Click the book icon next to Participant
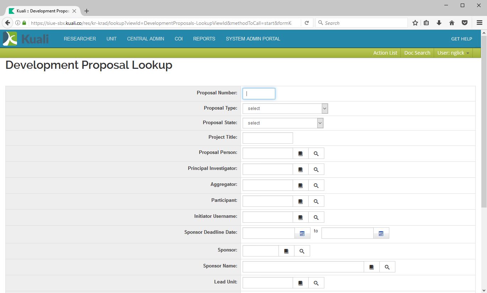 301,201
